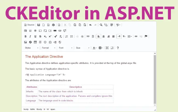The height and width of the screenshot is (112, 178).
Task: Click Copy Formatting brush icon
Action: point(56,36)
